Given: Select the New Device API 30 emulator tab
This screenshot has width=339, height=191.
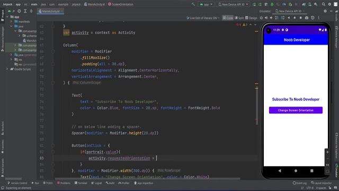Looking at the screenshot, I should click(290, 11).
